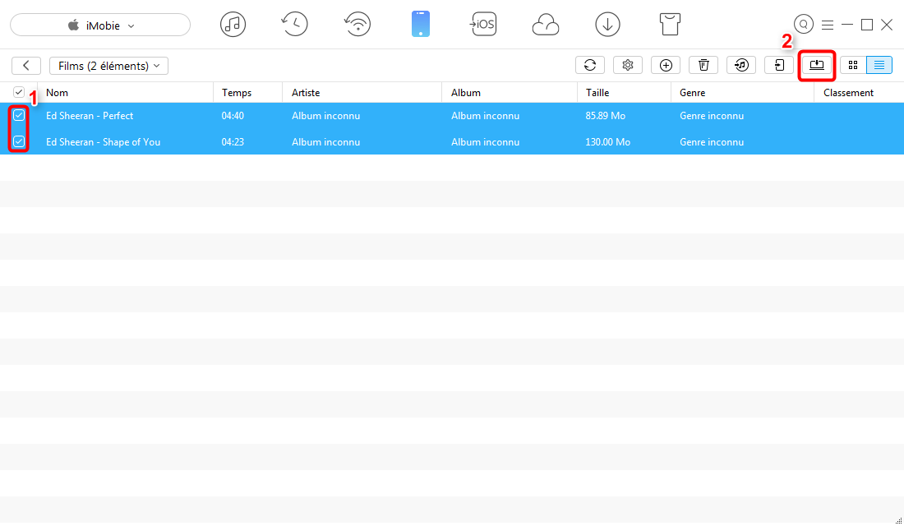Screen dimensions: 904x526
Task: Click the 130.00 Mo size cell
Action: point(607,142)
